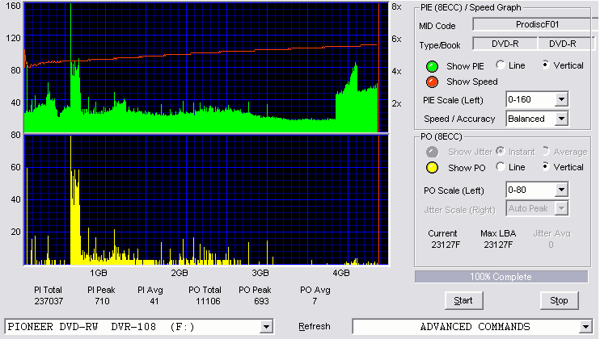This screenshot has height=339, width=600.
Task: Open the ADVANCED COMMANDS dropdown
Action: (585, 327)
